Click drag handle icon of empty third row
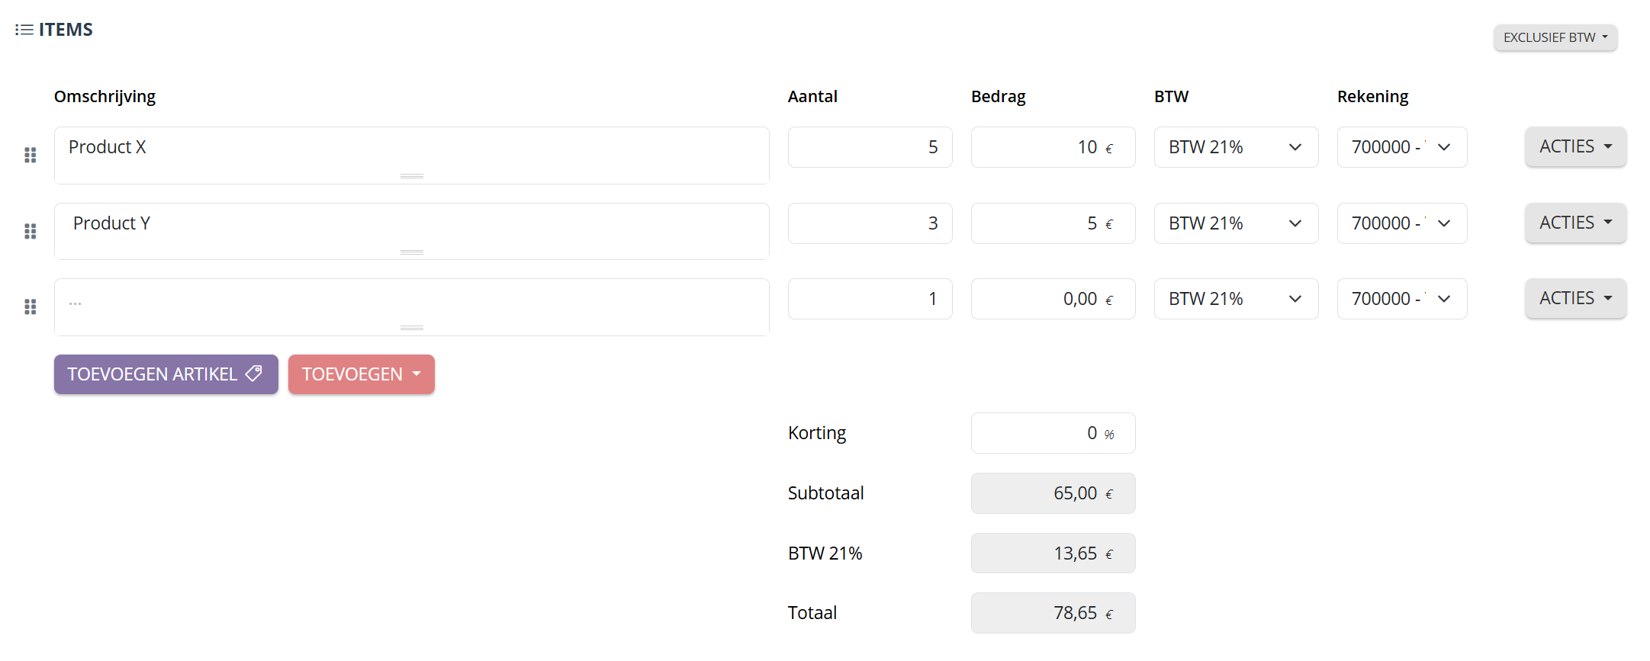The width and height of the screenshot is (1650, 661). point(31,306)
